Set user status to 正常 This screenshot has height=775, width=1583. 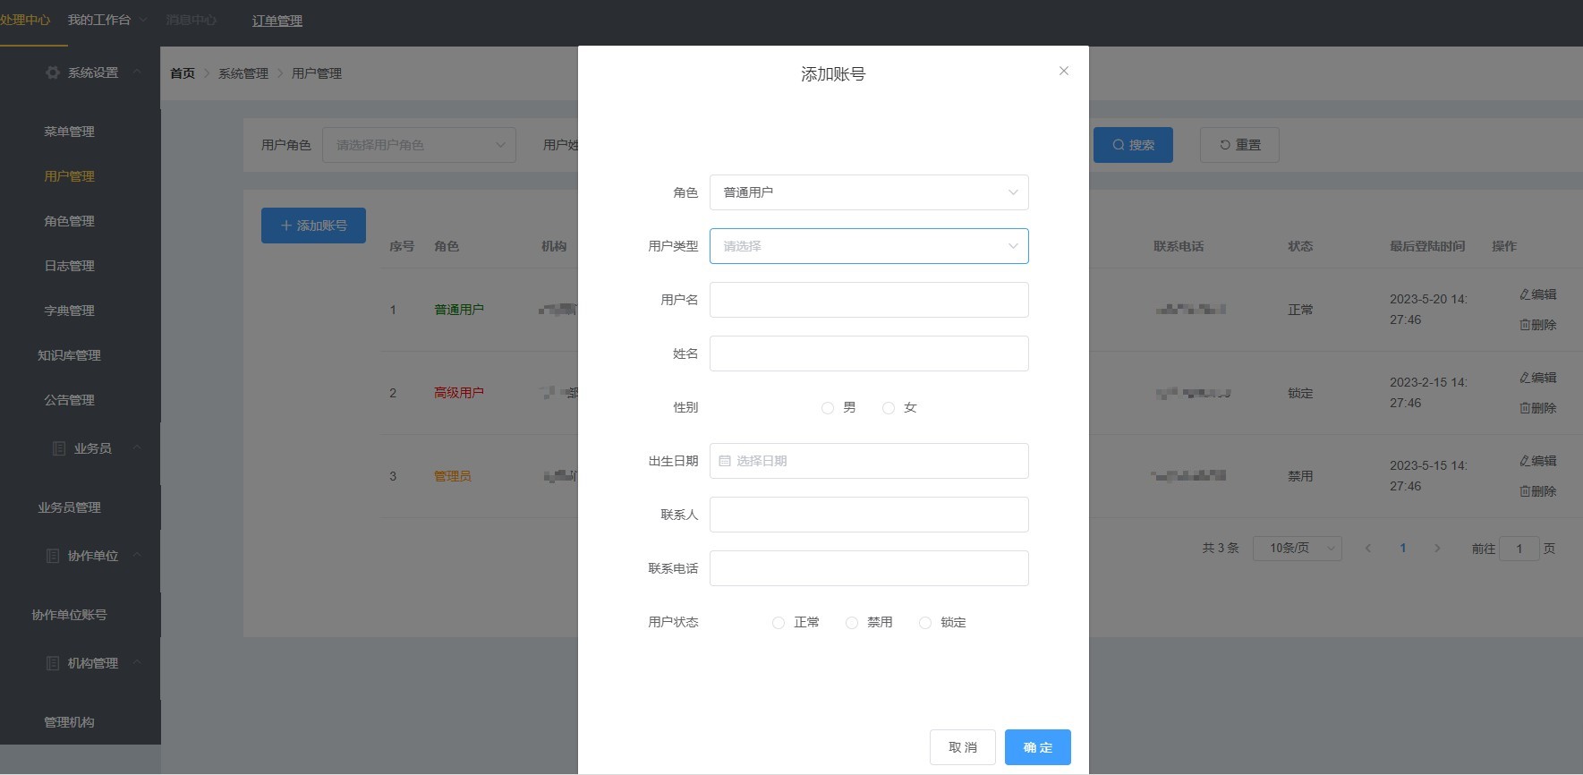point(779,623)
